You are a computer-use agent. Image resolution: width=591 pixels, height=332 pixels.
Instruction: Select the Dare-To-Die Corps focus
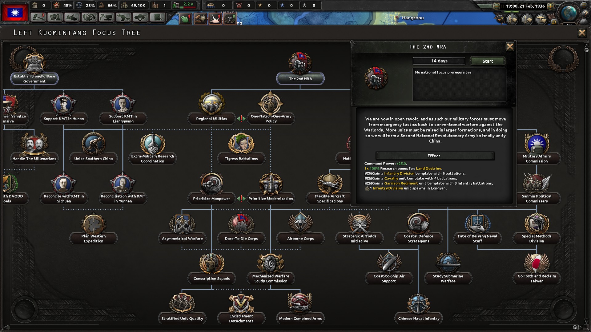(x=241, y=228)
